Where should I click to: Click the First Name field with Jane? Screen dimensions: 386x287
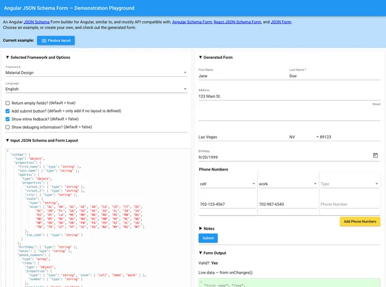coord(243,76)
